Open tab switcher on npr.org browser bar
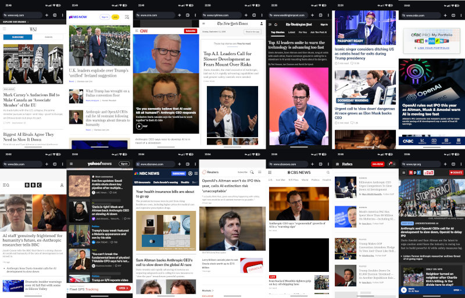 pyautogui.click(x=453, y=164)
